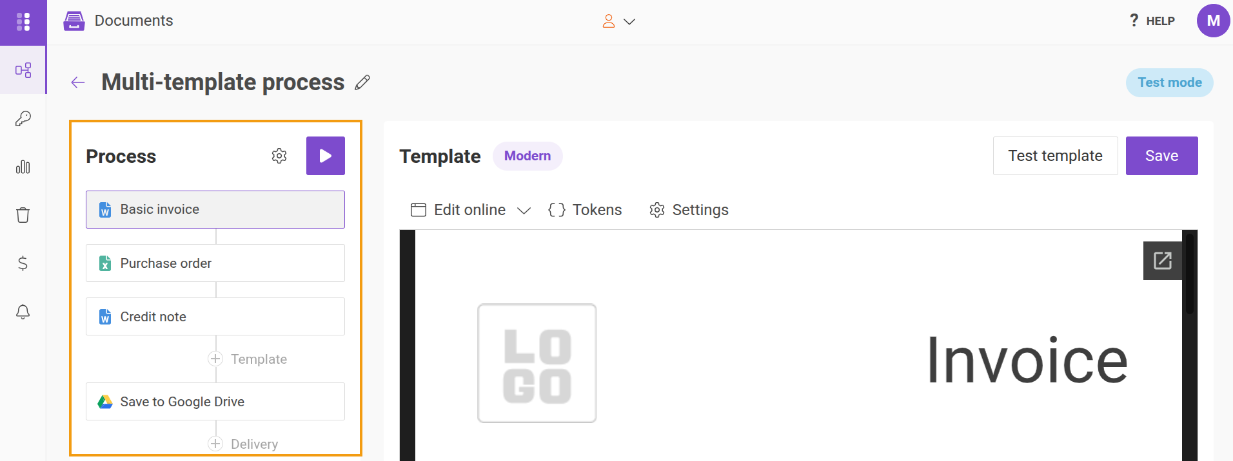Screen dimensions: 1233x461
Task: Save the template
Action: pos(1162,156)
